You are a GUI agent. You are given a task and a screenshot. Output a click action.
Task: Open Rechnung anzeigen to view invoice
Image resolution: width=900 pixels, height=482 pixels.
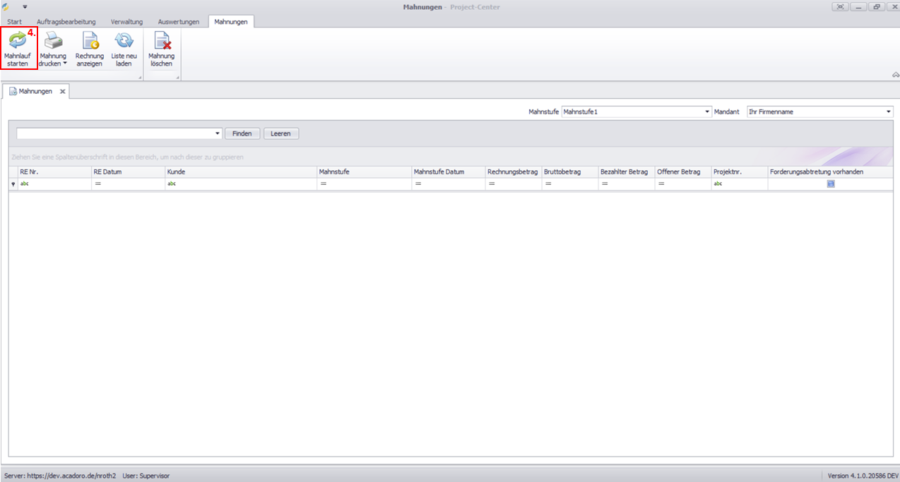pos(90,49)
